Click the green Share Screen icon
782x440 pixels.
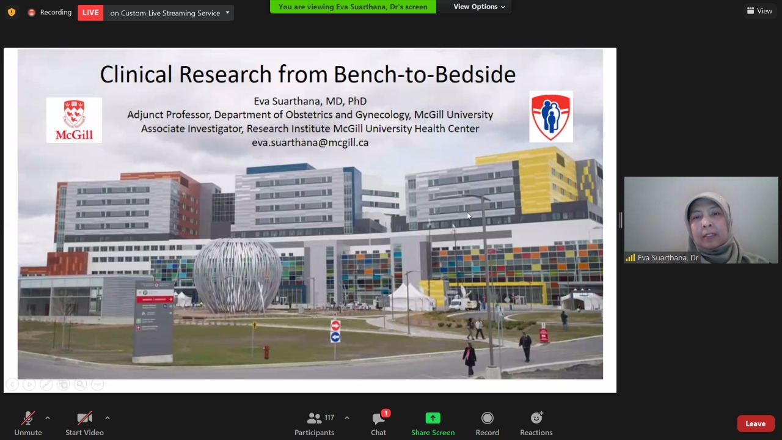433,418
